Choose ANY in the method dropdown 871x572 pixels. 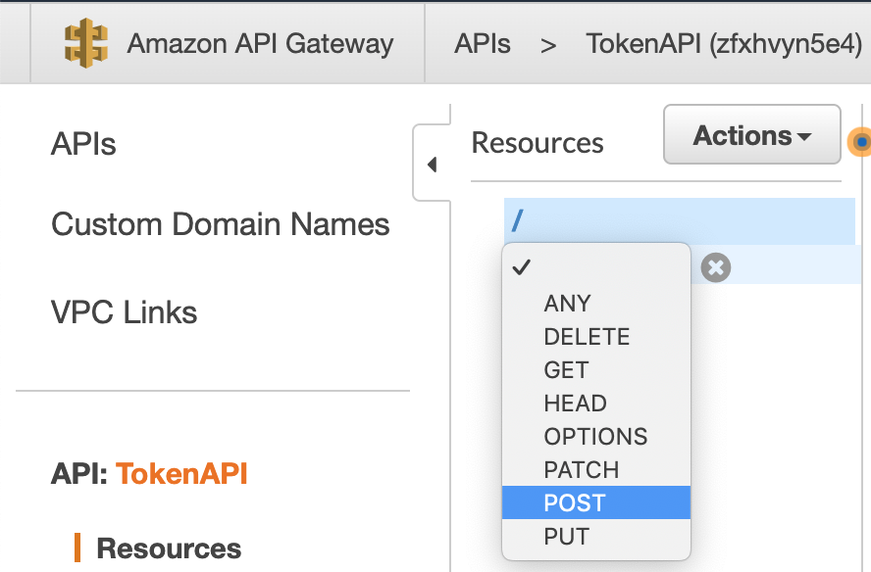pos(567,304)
